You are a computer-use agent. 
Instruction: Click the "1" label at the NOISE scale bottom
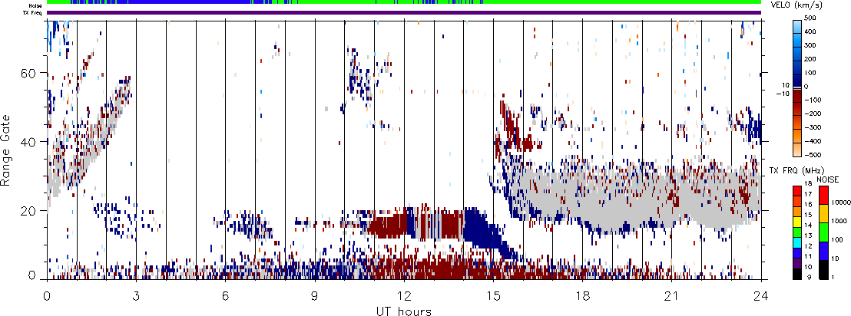833,277
